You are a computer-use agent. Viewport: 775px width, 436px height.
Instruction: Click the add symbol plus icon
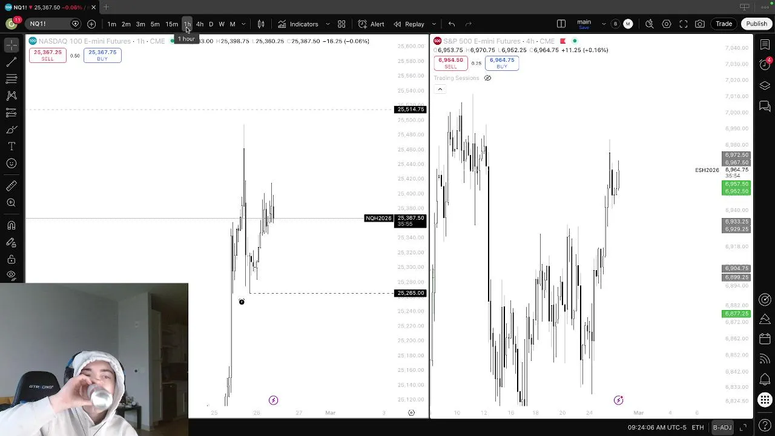(91, 24)
